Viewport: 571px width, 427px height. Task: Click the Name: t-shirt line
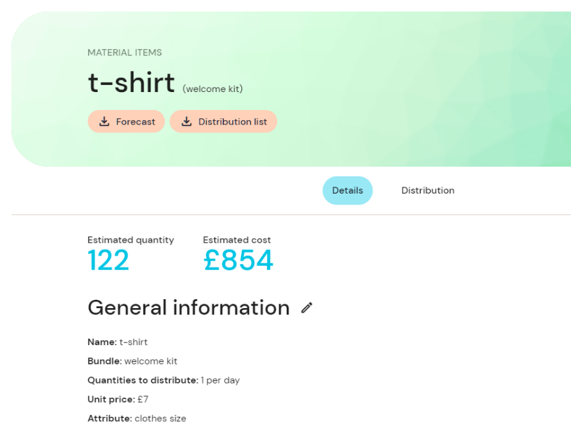118,342
